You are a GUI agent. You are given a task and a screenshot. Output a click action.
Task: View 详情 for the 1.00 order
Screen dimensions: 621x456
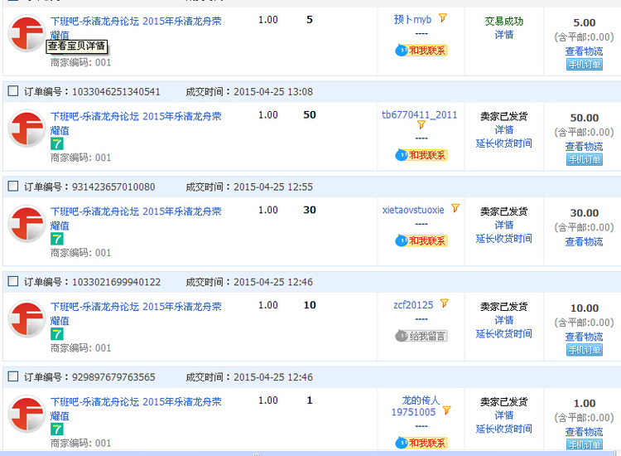click(504, 415)
